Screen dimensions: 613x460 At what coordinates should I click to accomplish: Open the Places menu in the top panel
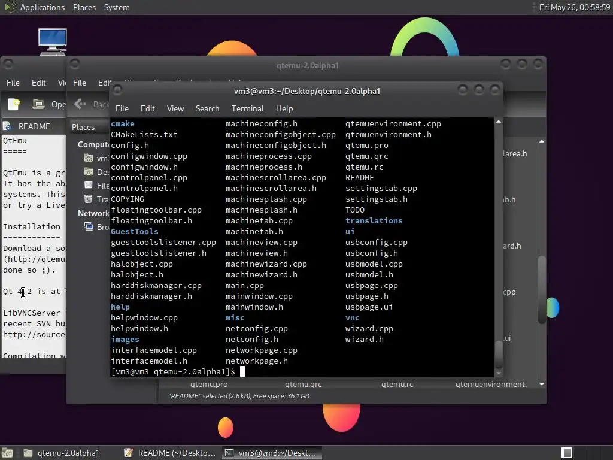click(x=84, y=7)
